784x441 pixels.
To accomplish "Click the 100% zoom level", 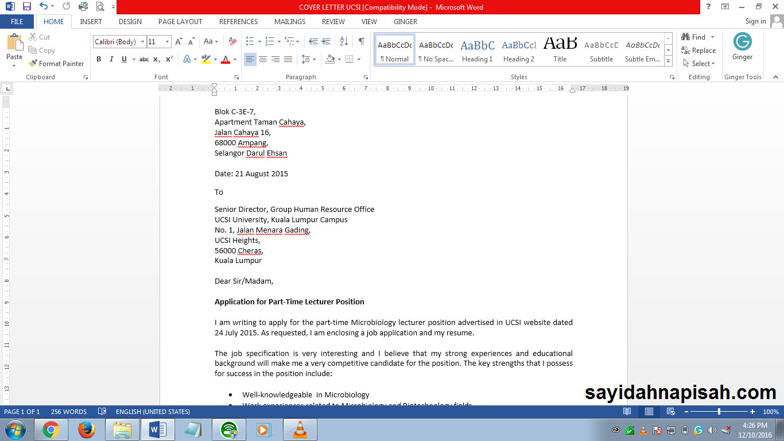I will pyautogui.click(x=770, y=412).
